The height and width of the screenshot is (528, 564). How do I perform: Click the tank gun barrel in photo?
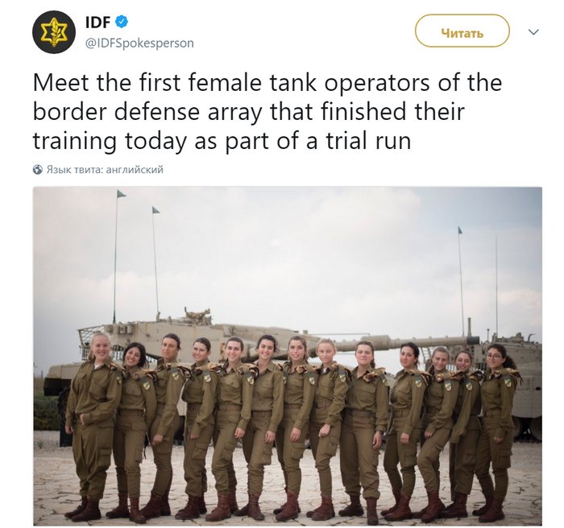(x=396, y=341)
